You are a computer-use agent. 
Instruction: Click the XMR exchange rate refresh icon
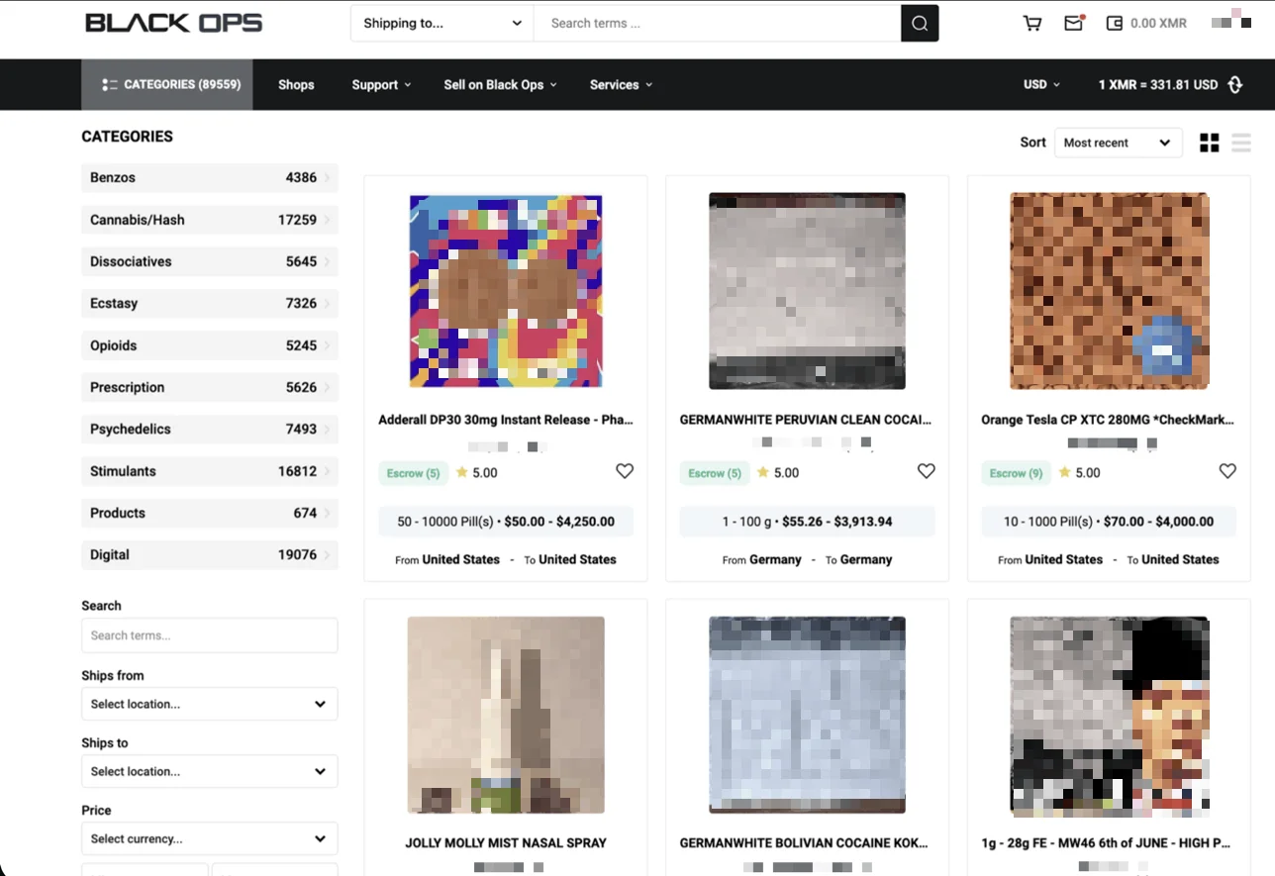click(1235, 85)
